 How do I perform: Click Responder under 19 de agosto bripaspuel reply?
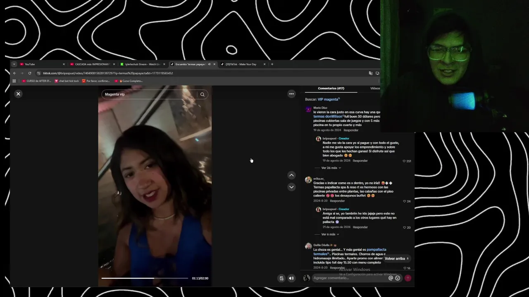(360, 160)
